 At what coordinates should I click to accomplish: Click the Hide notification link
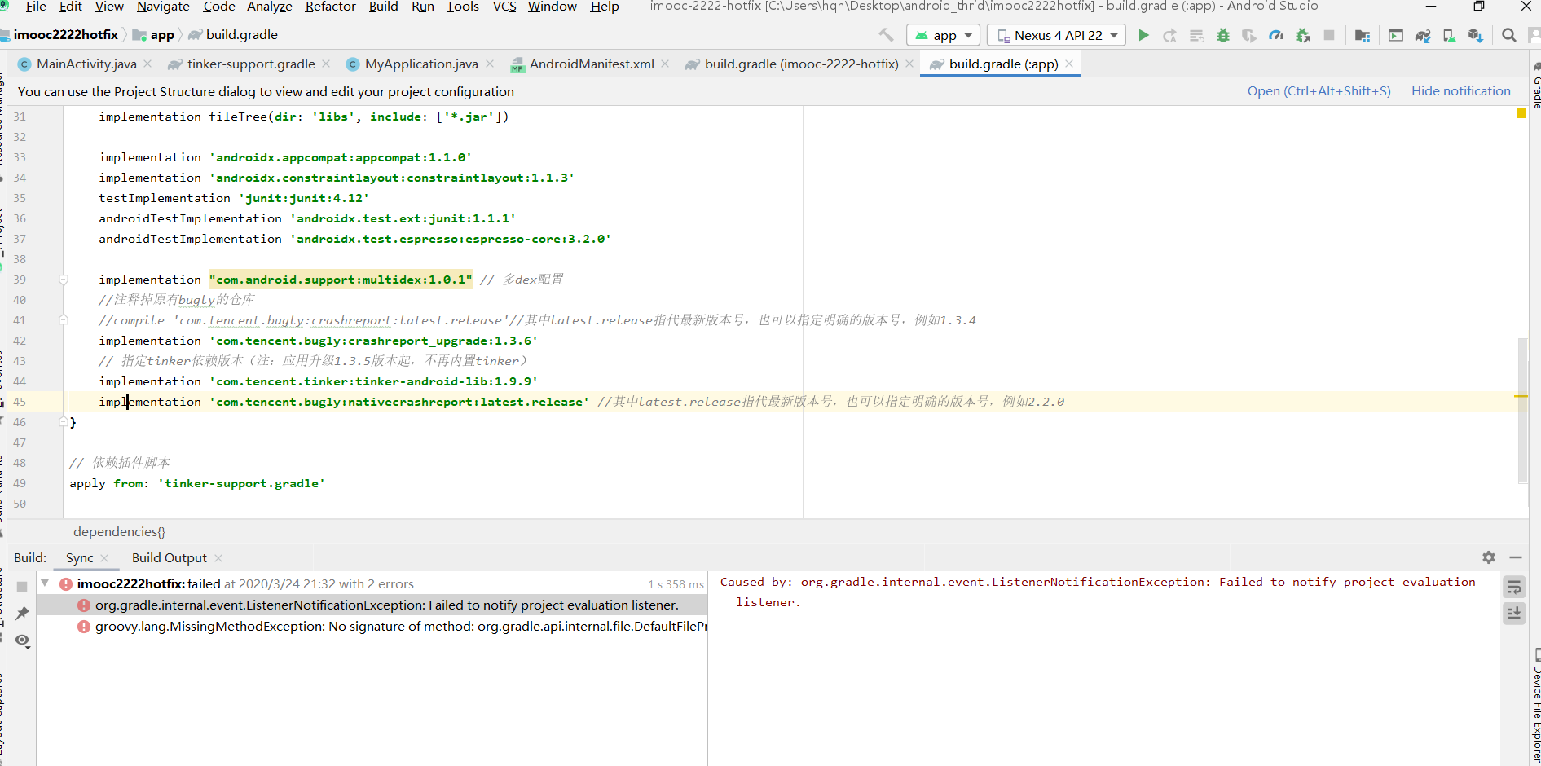(1460, 91)
